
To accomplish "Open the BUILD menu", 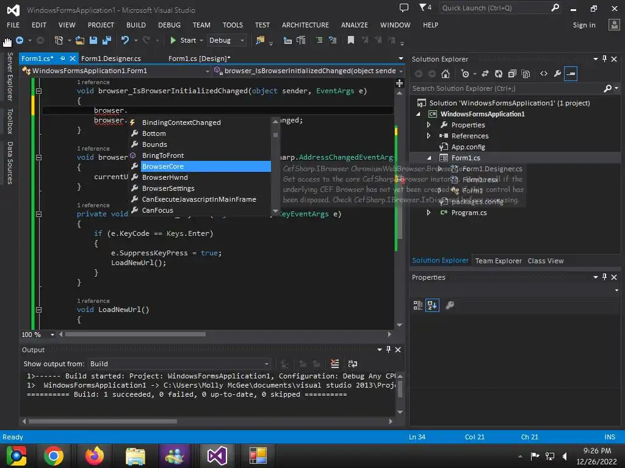I will pos(136,25).
